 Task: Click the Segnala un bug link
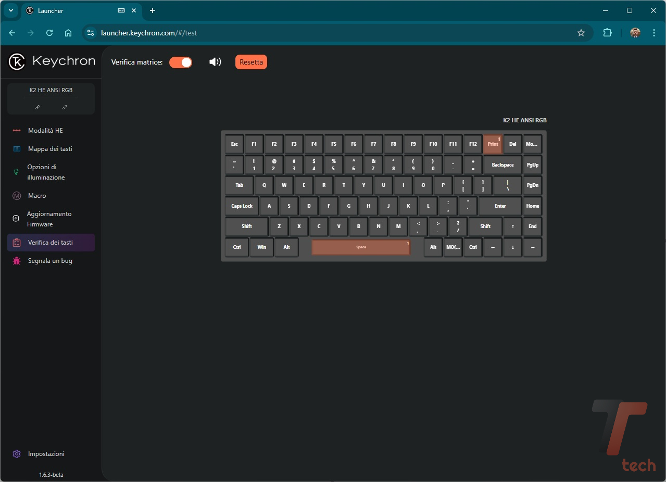(50, 261)
